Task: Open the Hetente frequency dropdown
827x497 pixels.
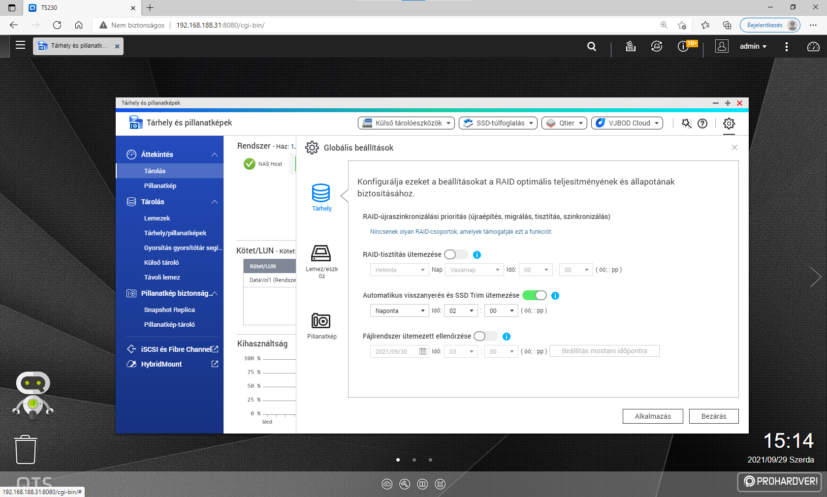Action: point(399,270)
